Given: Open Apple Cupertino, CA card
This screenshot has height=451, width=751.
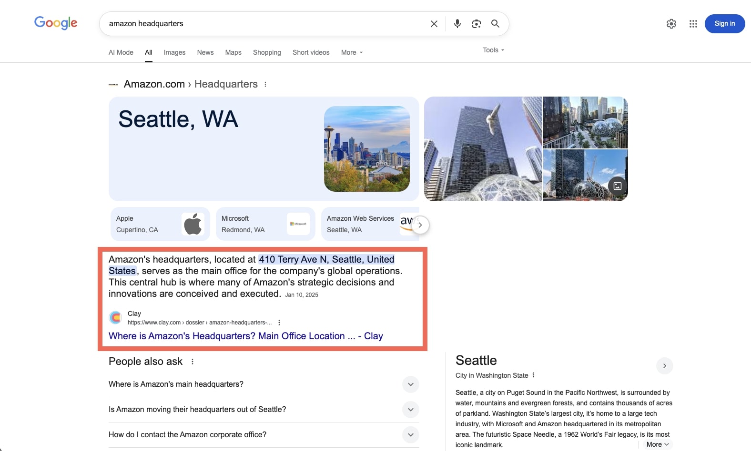Looking at the screenshot, I should click(x=161, y=224).
